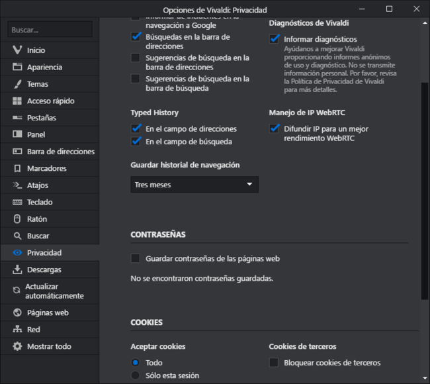This screenshot has width=430, height=384.
Task: Click Mostrar todo in the sidebar
Action: point(49,346)
